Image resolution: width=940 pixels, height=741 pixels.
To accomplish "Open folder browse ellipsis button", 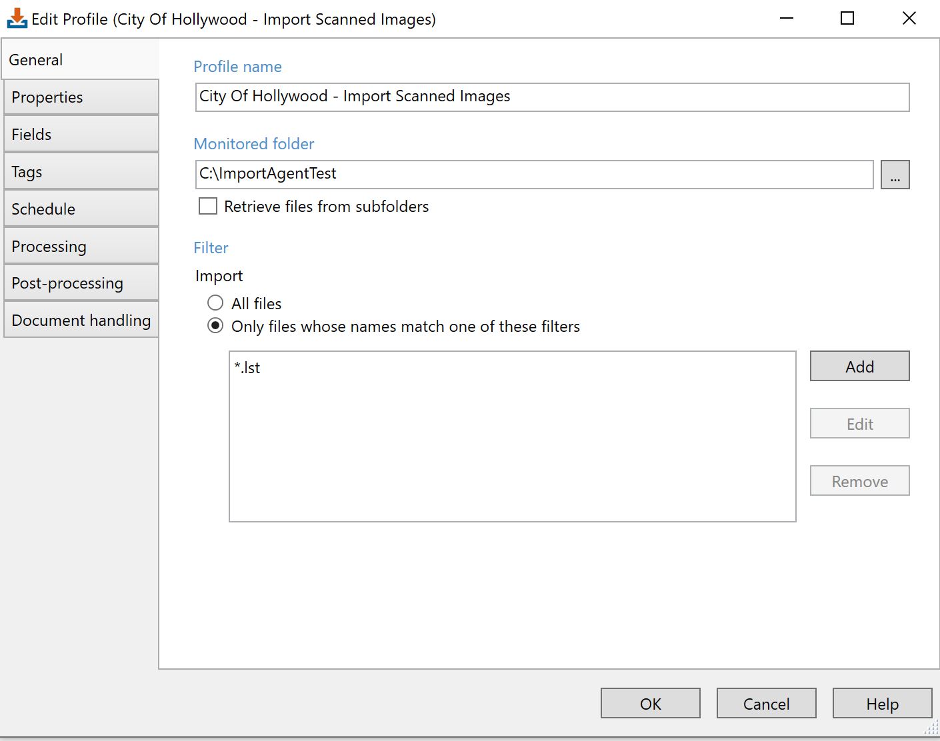I will click(x=895, y=175).
